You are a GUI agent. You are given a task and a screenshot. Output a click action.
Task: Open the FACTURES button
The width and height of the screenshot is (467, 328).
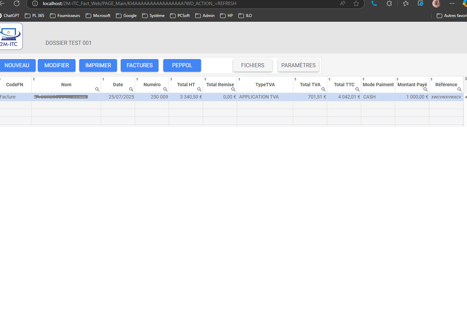tap(139, 65)
